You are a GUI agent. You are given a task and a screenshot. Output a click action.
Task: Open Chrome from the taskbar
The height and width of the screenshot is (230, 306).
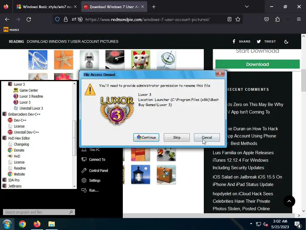click(x=22, y=224)
